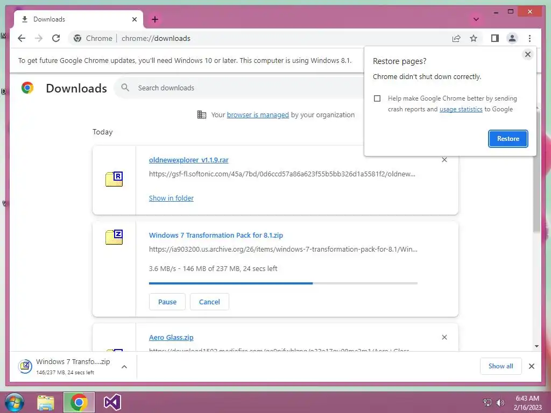Screen dimensions: 551x413
Task: Click the archive.org source URL text
Action: 283,250
